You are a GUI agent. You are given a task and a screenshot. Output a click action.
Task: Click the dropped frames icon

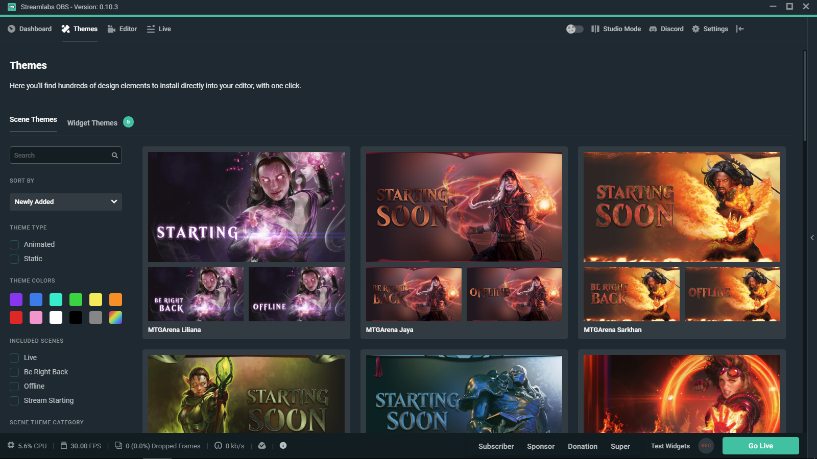click(x=118, y=445)
